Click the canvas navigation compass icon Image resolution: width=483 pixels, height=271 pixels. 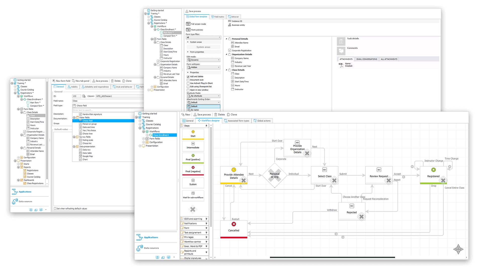tap(458, 249)
